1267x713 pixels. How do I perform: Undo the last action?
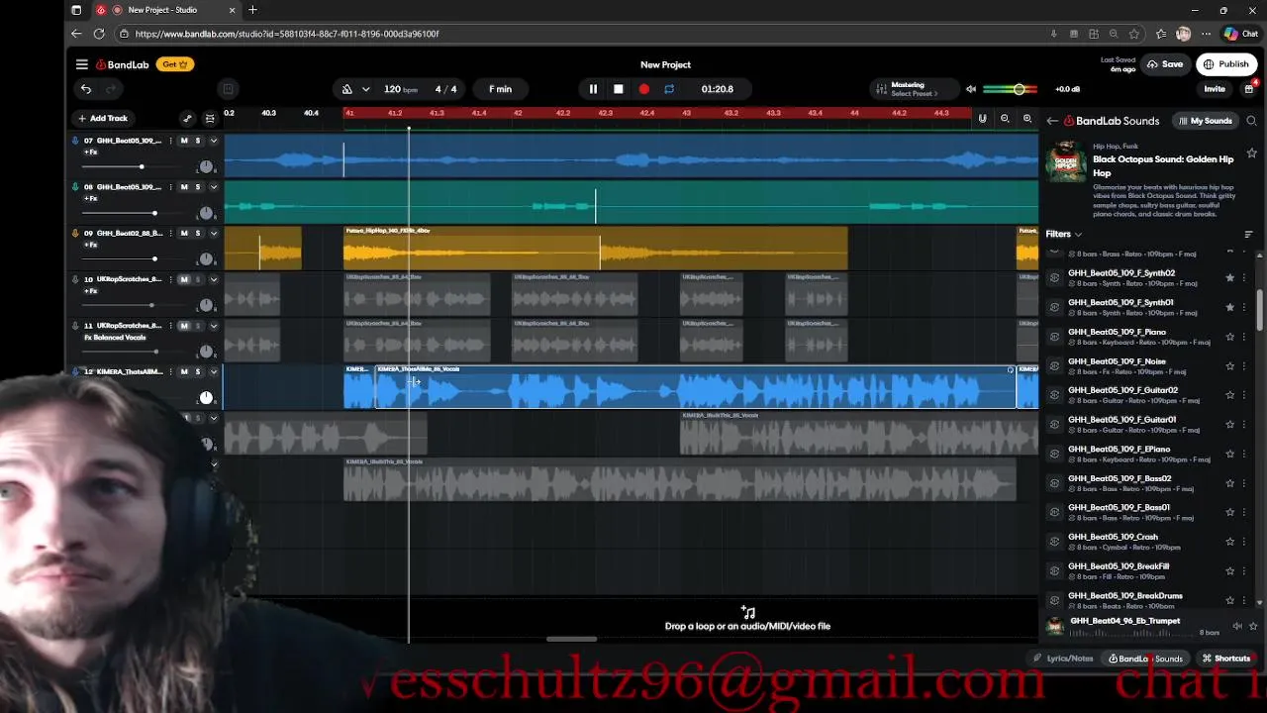(x=86, y=89)
